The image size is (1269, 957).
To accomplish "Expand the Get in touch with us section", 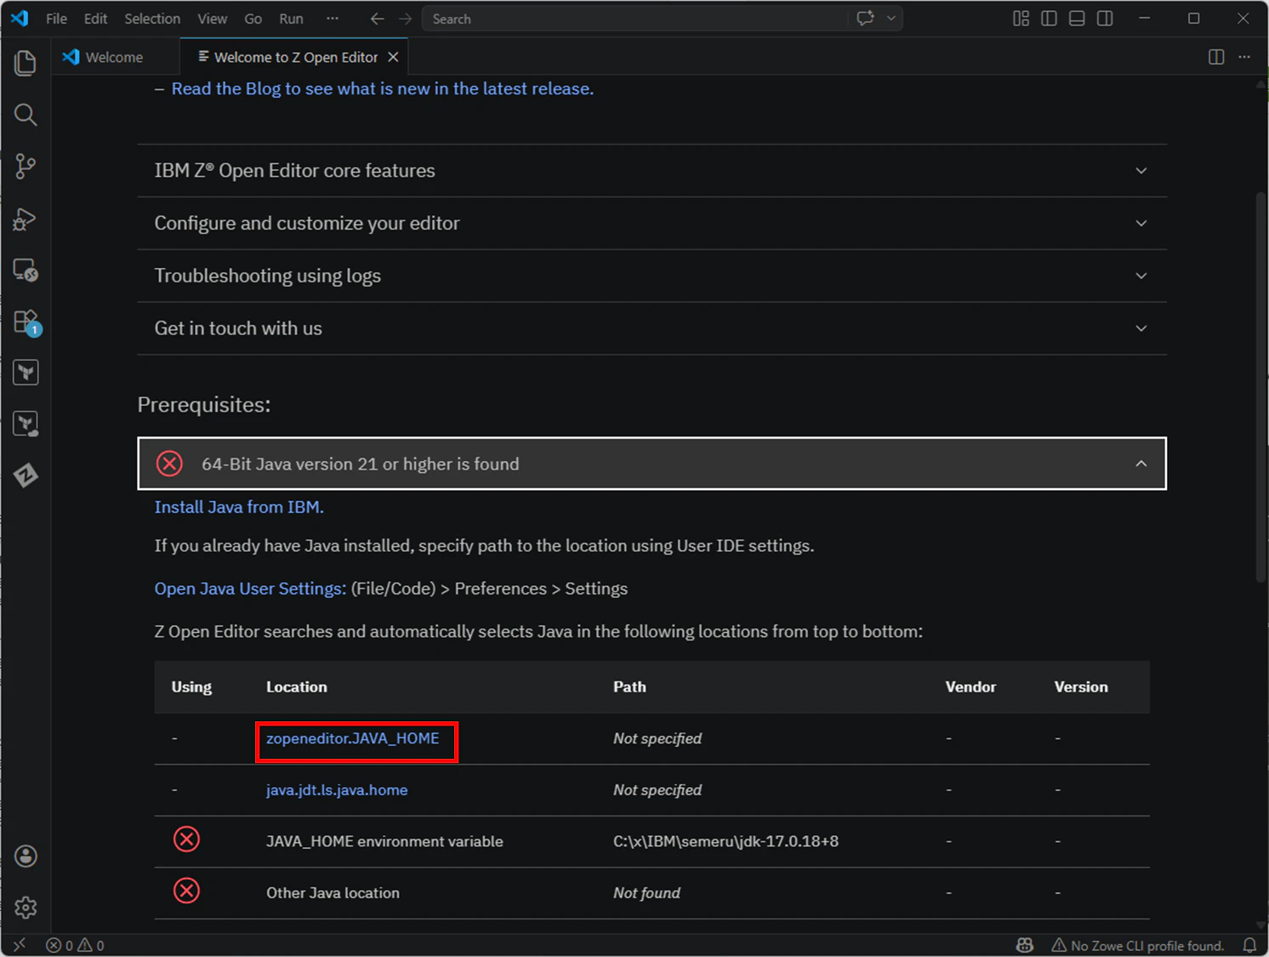I will [652, 328].
